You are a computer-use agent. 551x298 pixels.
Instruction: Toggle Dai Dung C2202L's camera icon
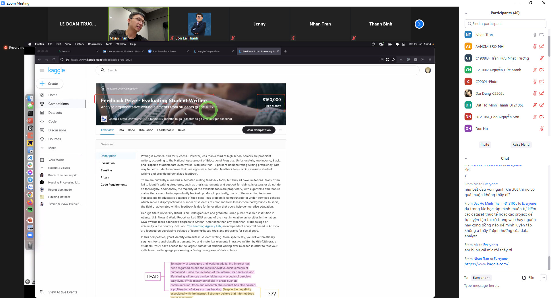pyautogui.click(x=542, y=93)
